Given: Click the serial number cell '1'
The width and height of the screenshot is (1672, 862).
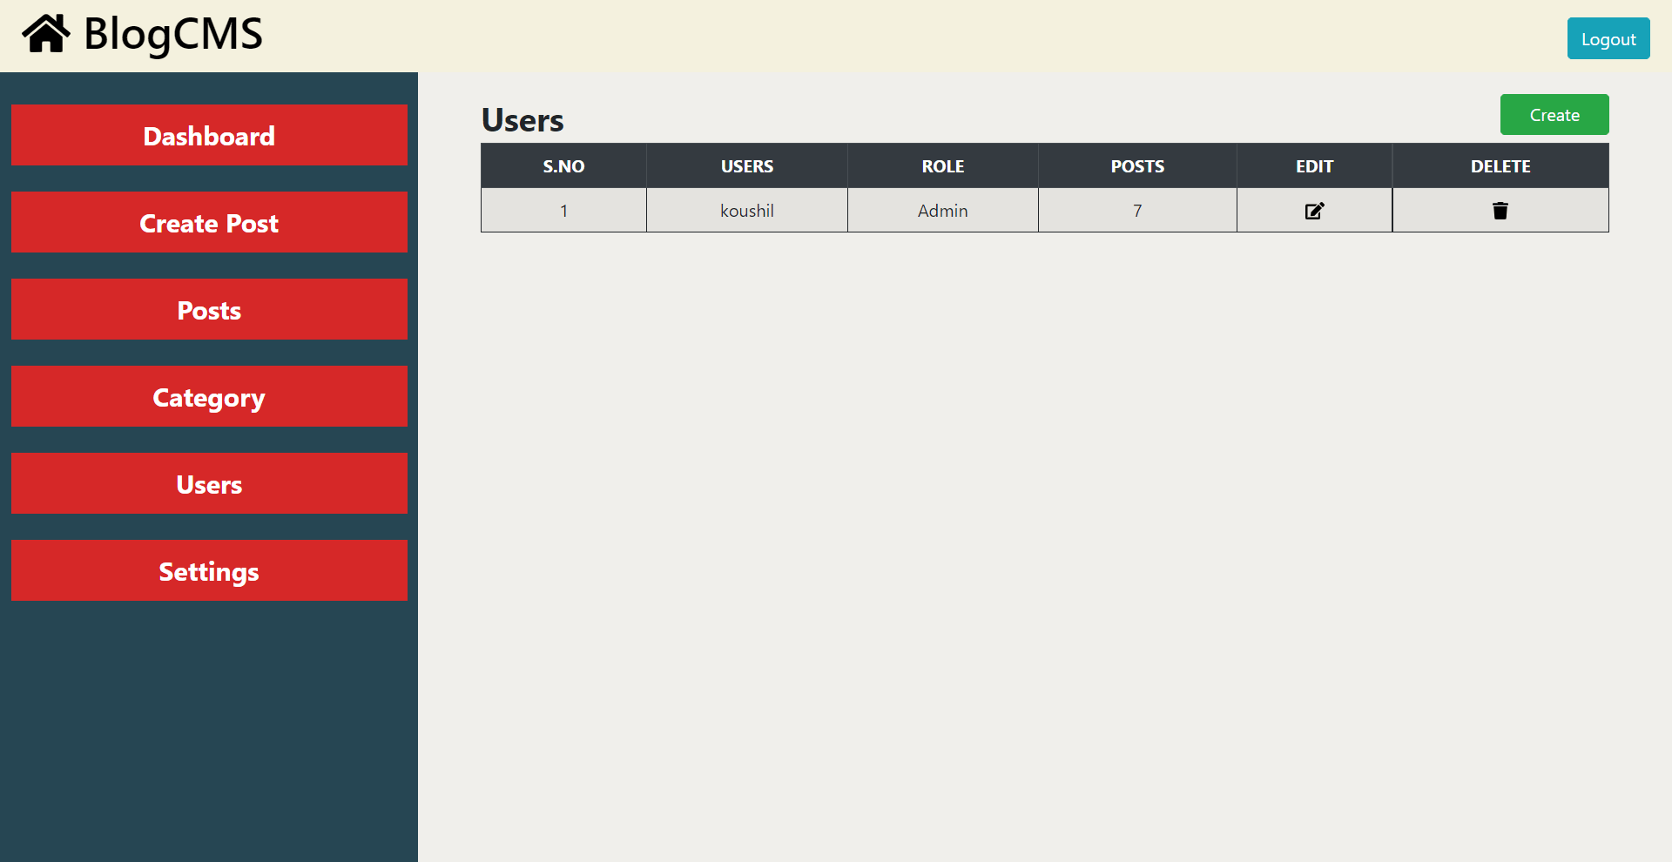Looking at the screenshot, I should pyautogui.click(x=563, y=211).
